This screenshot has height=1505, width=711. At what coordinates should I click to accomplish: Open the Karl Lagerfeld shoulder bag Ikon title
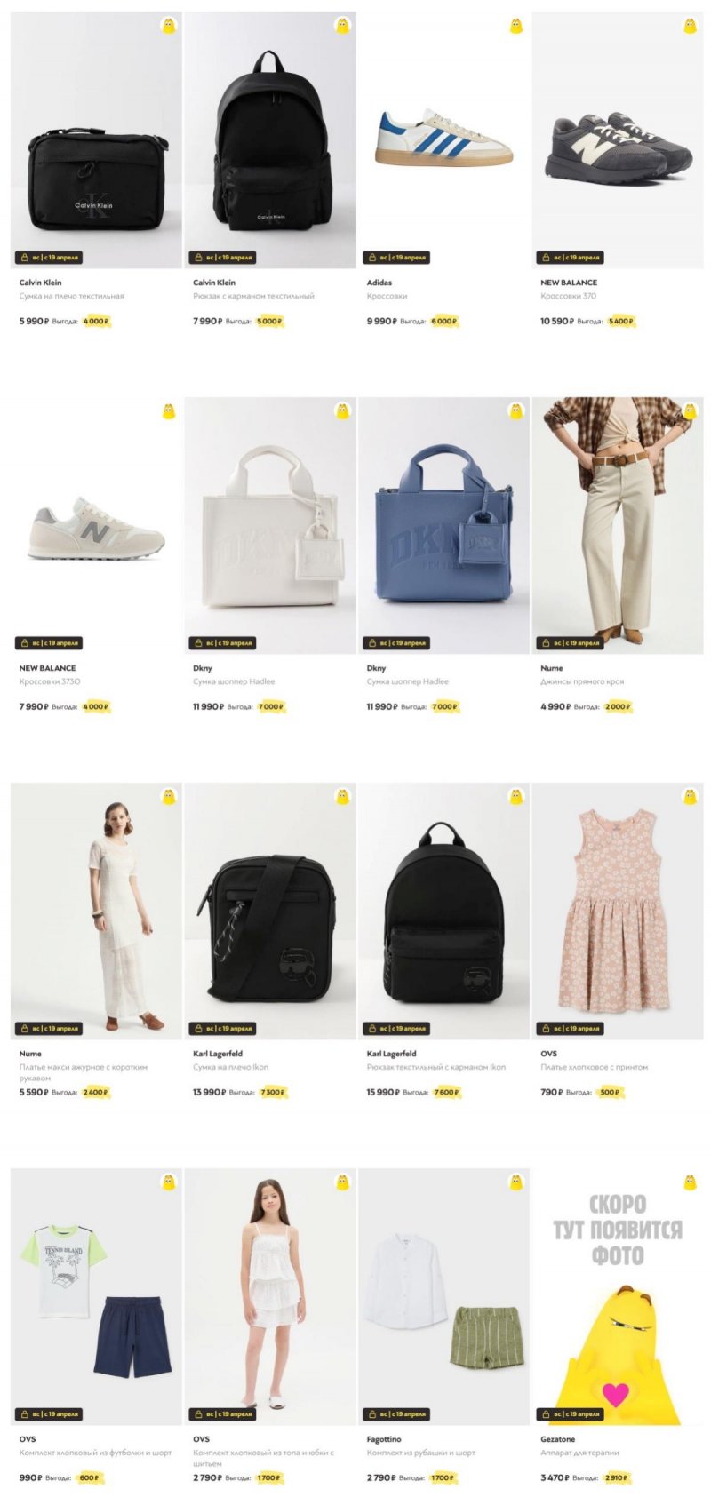[230, 1067]
